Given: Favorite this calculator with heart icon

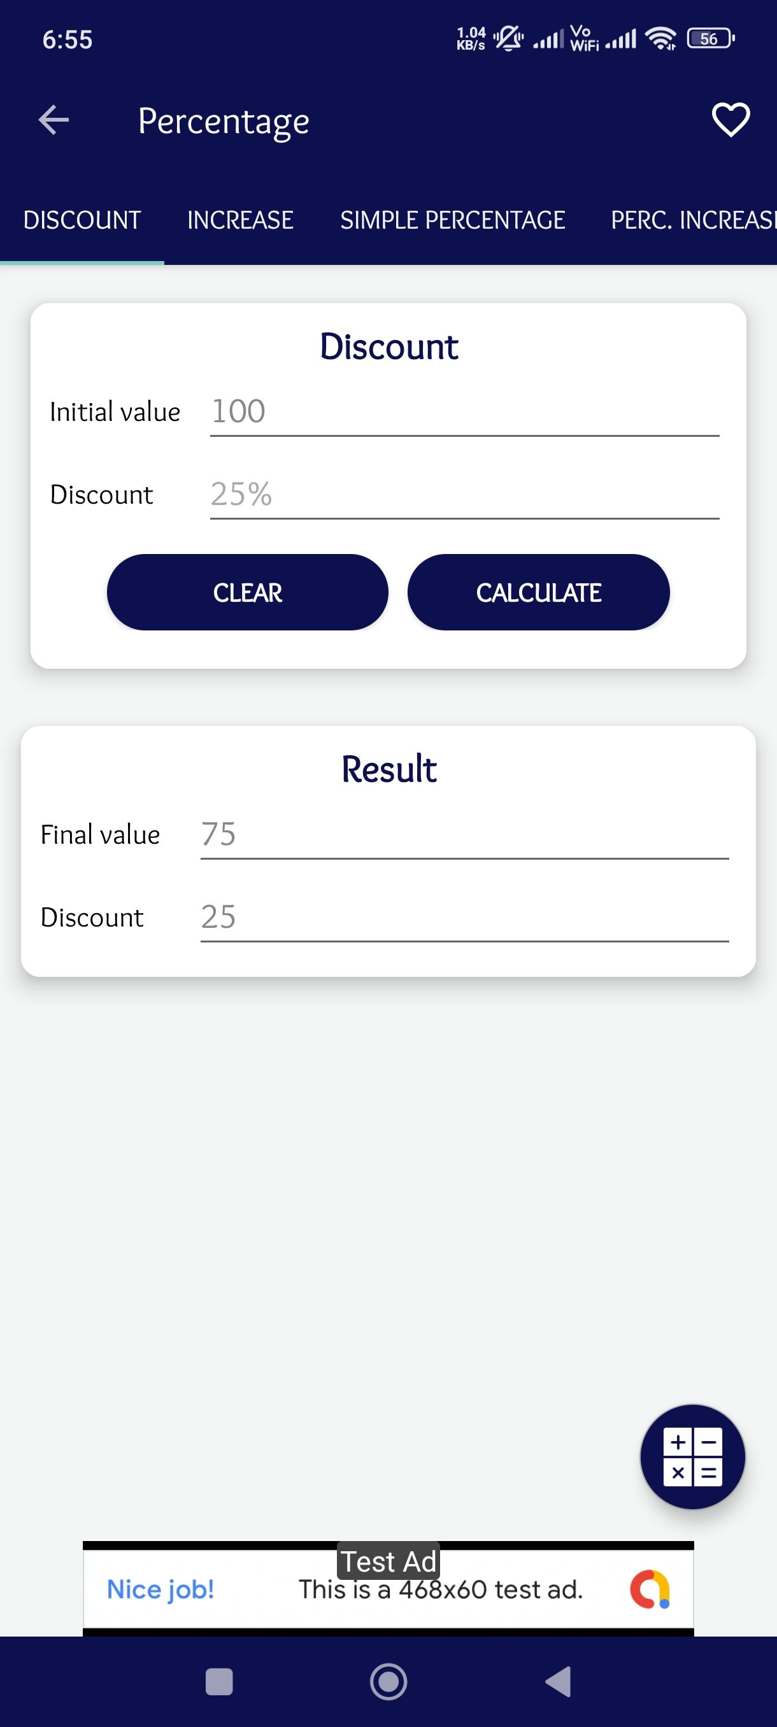Looking at the screenshot, I should pos(730,121).
